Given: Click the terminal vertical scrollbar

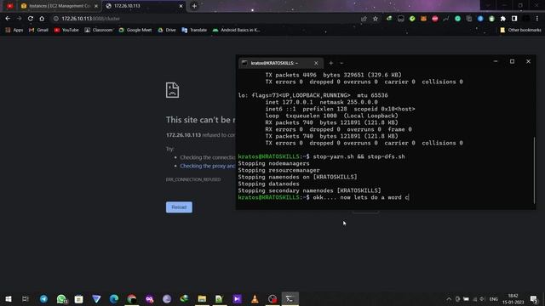Looking at the screenshot, I should [534, 170].
